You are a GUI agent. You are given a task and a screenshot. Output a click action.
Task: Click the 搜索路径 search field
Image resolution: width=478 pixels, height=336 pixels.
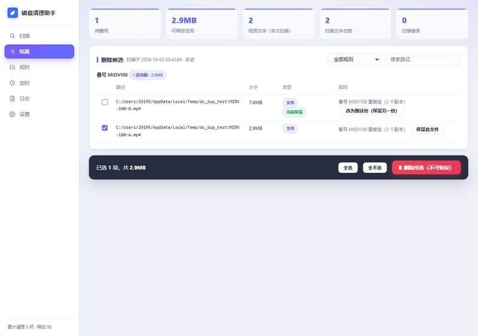pos(423,59)
